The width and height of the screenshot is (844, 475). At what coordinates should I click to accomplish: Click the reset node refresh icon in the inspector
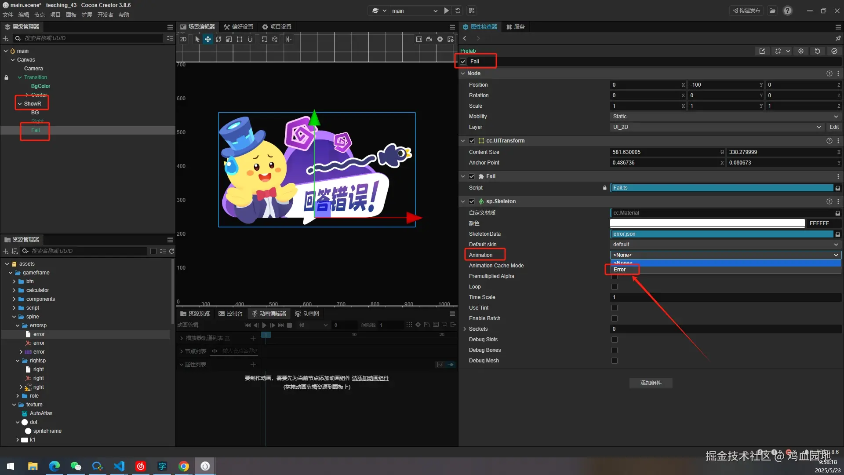pyautogui.click(x=817, y=51)
